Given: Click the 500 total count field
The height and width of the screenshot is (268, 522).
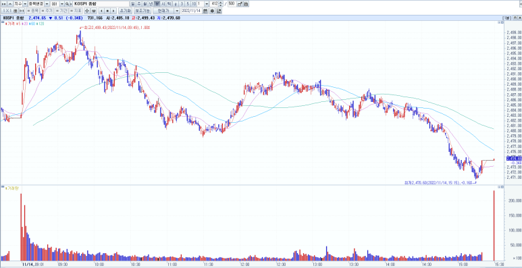Looking at the screenshot, I should point(232,4).
